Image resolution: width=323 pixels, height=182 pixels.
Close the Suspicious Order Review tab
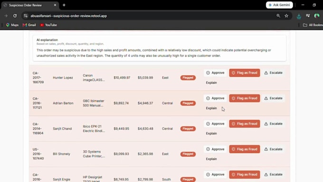55,5
